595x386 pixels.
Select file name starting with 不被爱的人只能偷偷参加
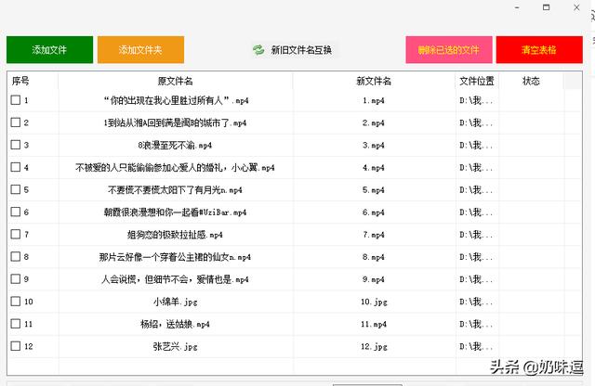(175, 167)
